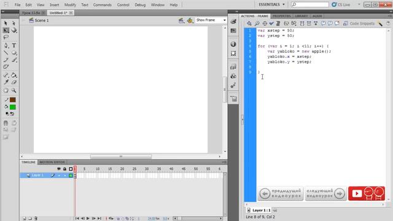The width and height of the screenshot is (393, 221).
Task: Open the Transform panel icon in dock
Action: pyautogui.click(x=233, y=53)
